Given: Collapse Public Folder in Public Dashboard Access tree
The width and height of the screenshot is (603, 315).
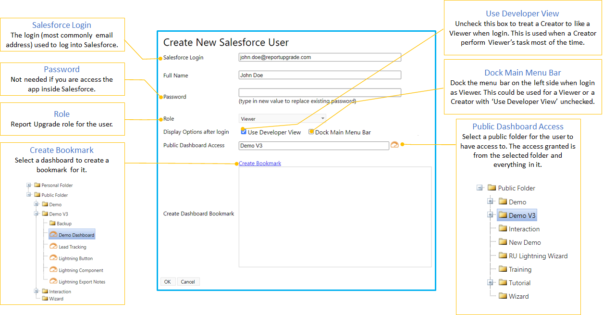Looking at the screenshot, I should click(x=480, y=188).
